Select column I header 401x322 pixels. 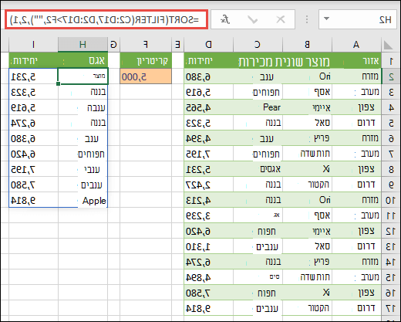click(33, 45)
